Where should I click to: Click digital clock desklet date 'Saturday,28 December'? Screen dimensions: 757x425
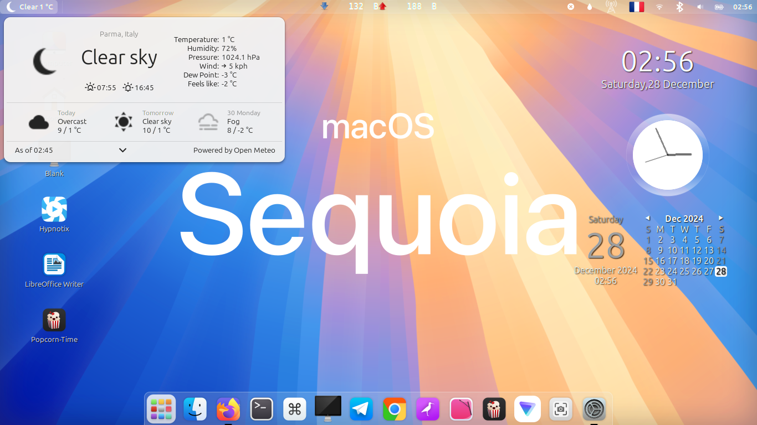(658, 84)
